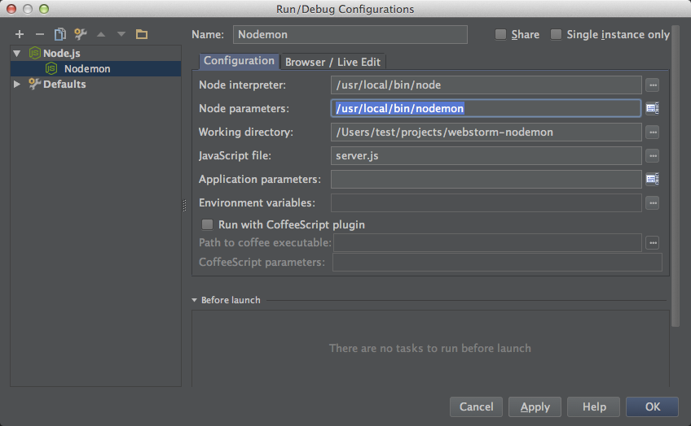Image resolution: width=691 pixels, height=426 pixels.
Task: Switch to the Configuration tab
Action: 239,61
